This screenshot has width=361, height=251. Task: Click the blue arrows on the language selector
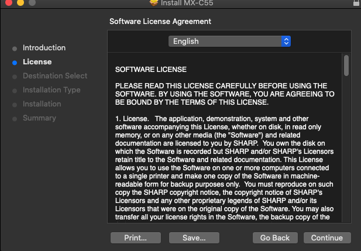point(286,42)
